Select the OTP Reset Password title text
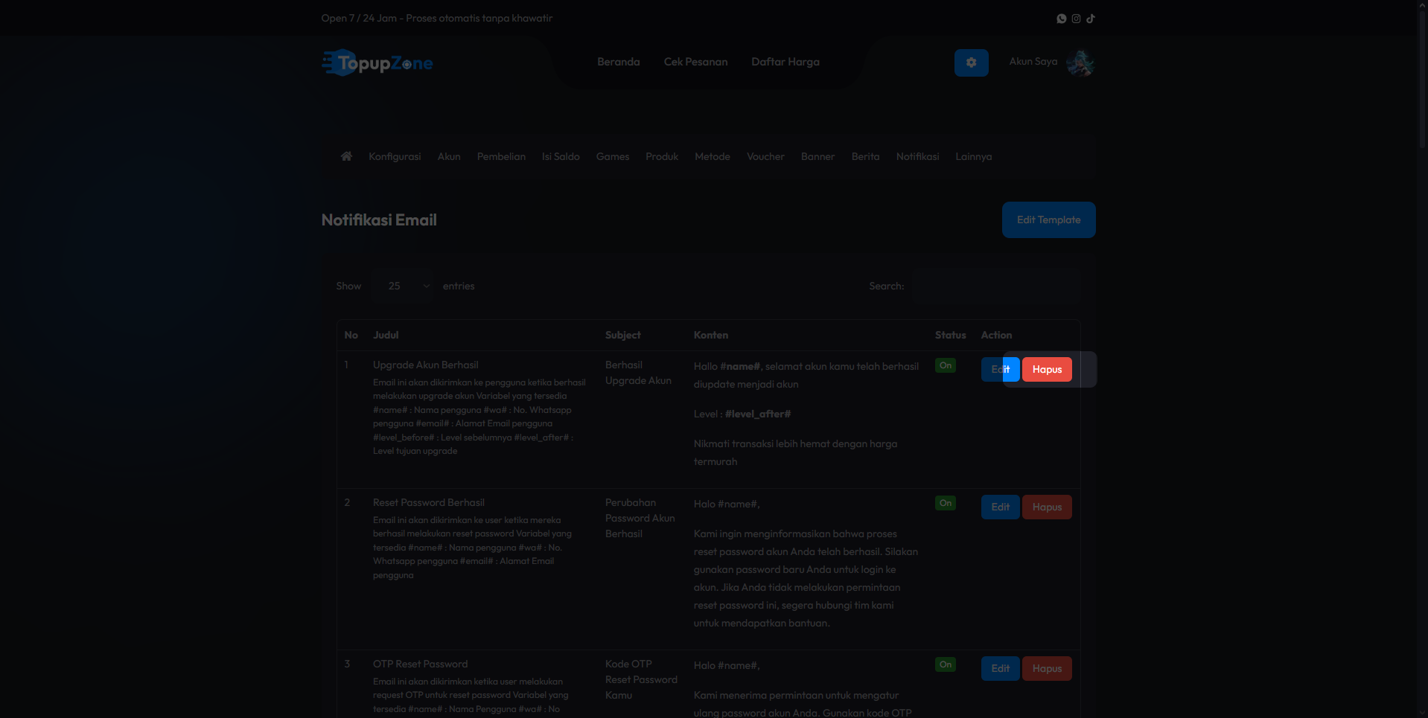The image size is (1428, 718). pyautogui.click(x=421, y=664)
